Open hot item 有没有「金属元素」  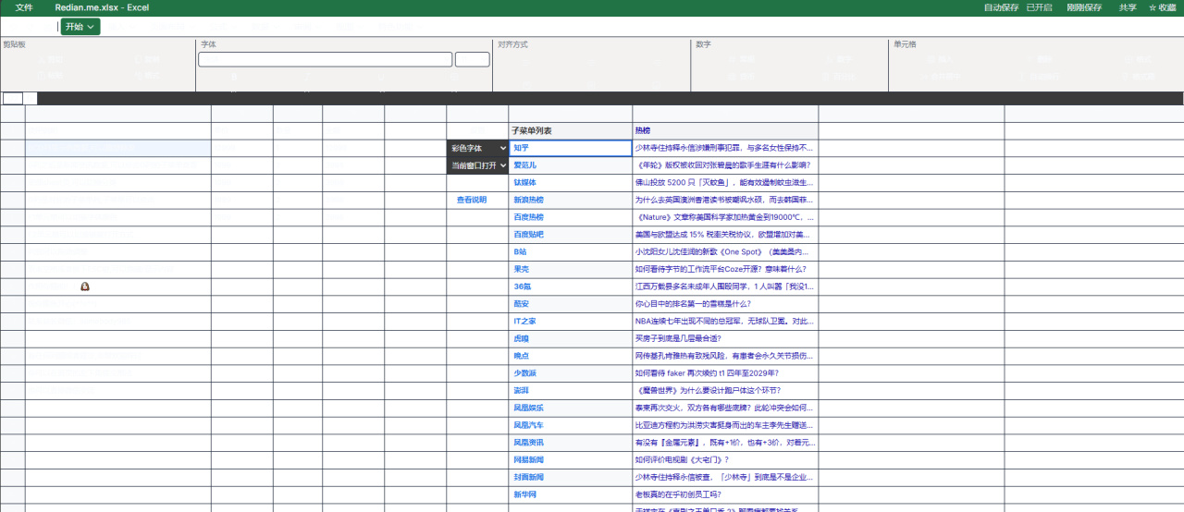[723, 443]
